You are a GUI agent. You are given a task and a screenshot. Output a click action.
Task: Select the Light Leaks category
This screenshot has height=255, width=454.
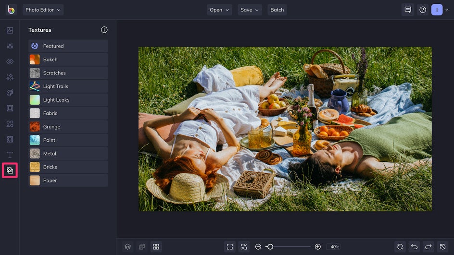pyautogui.click(x=68, y=100)
